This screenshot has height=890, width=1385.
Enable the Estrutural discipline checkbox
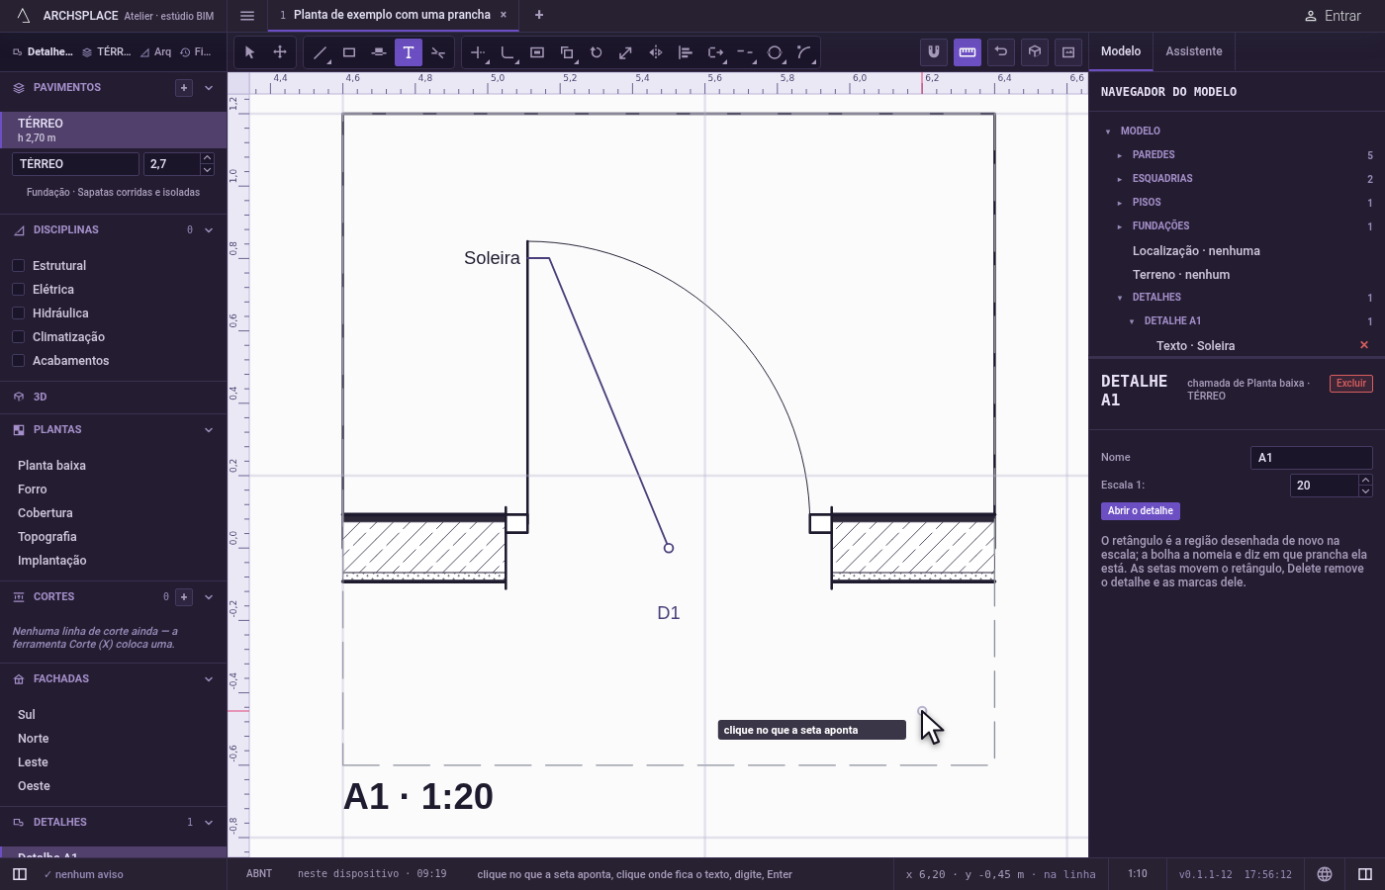pos(18,266)
